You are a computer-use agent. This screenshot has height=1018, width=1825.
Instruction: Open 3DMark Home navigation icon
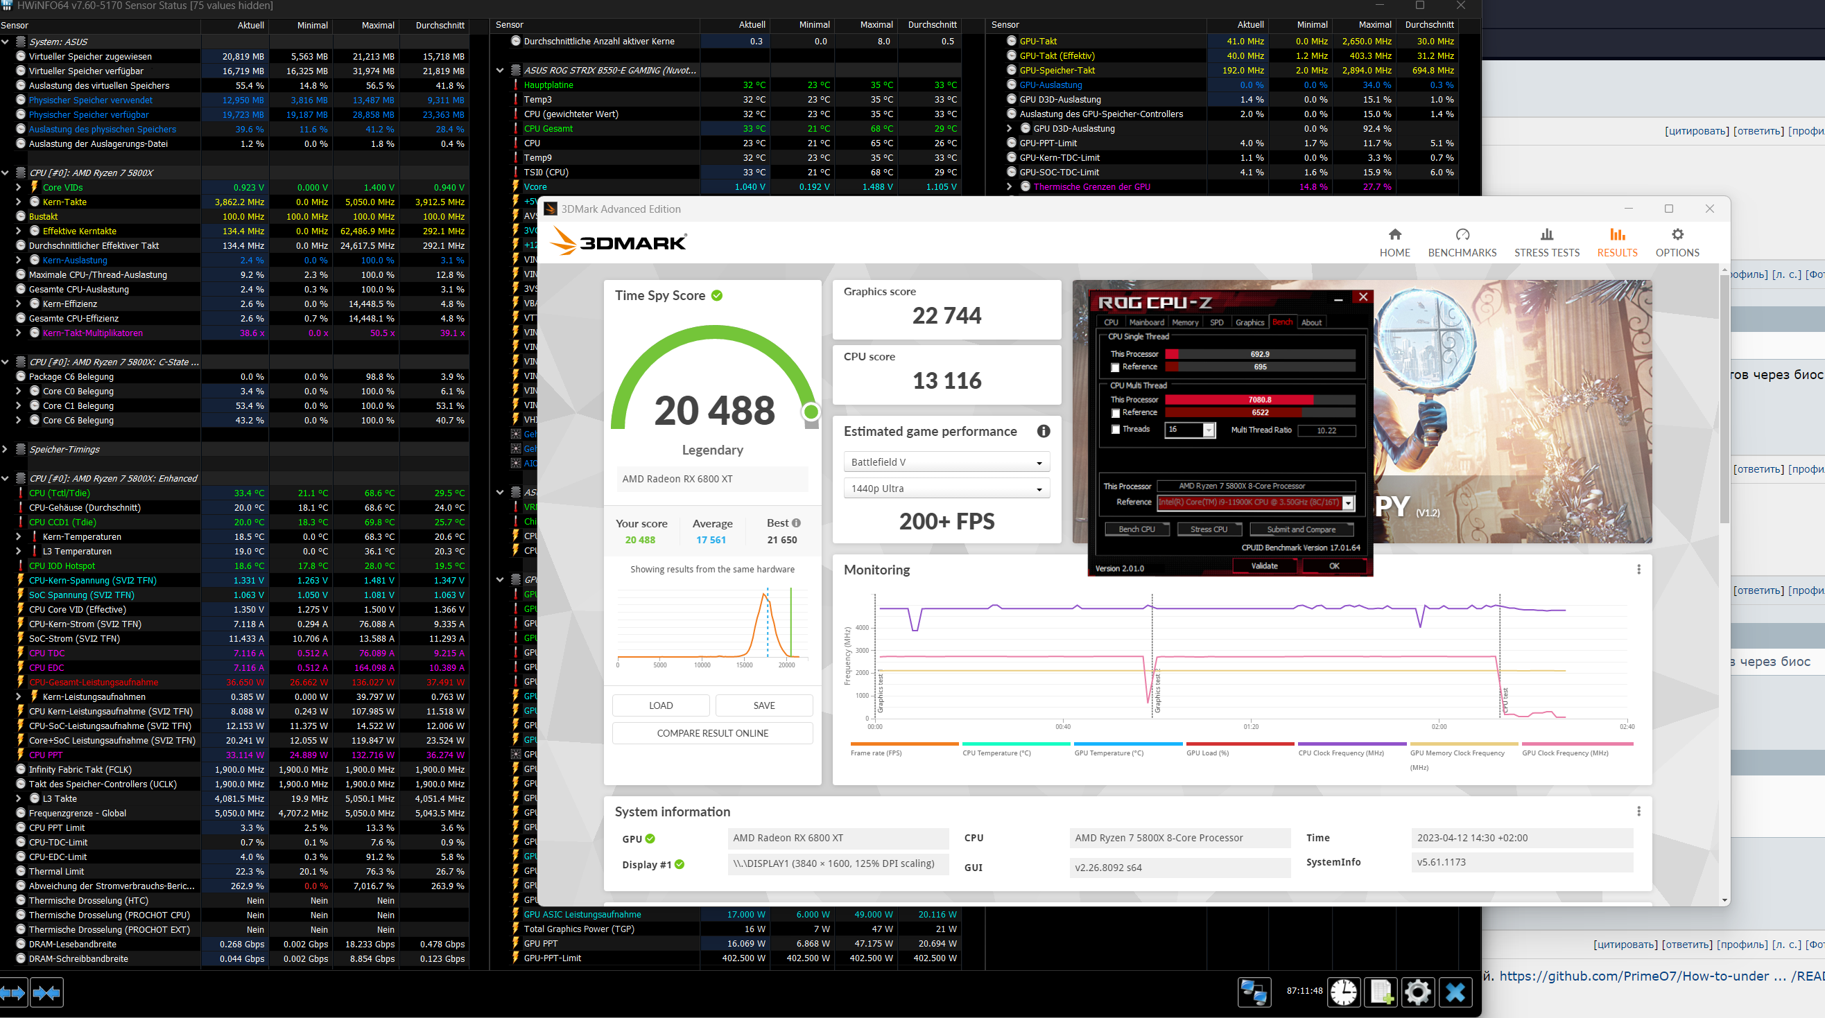click(x=1394, y=235)
